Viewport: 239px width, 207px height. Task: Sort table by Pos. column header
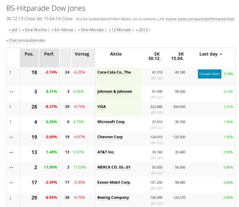tap(29, 54)
